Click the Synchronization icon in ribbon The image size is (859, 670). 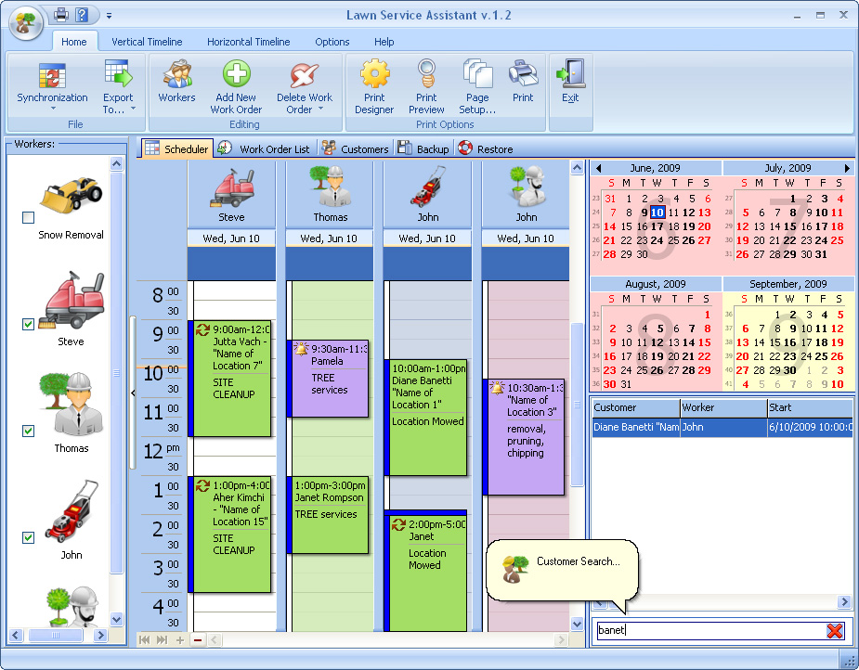(x=52, y=75)
